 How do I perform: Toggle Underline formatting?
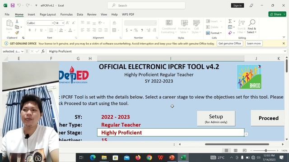pos(41,30)
